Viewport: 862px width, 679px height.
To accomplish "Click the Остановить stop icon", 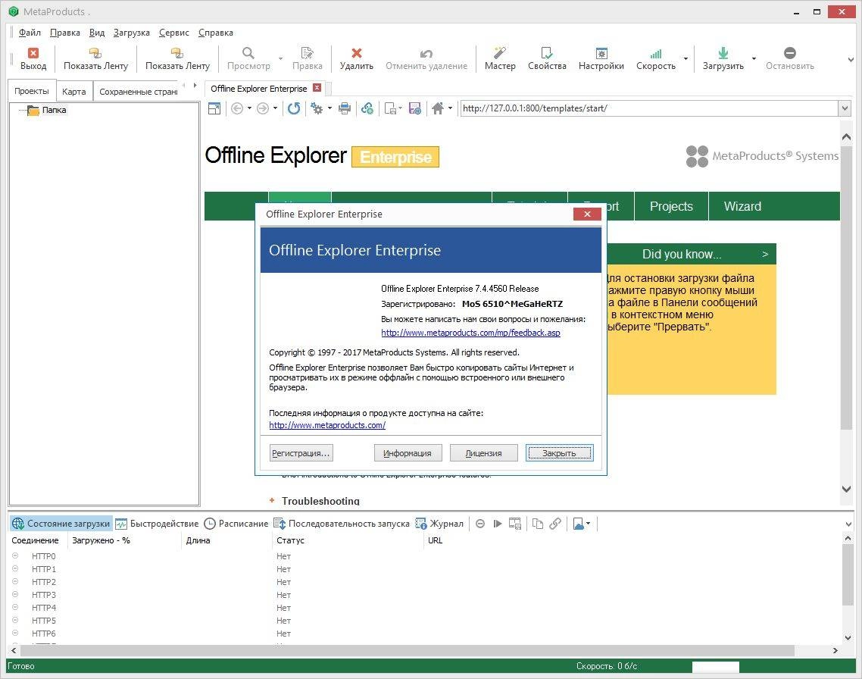I will pos(789,53).
